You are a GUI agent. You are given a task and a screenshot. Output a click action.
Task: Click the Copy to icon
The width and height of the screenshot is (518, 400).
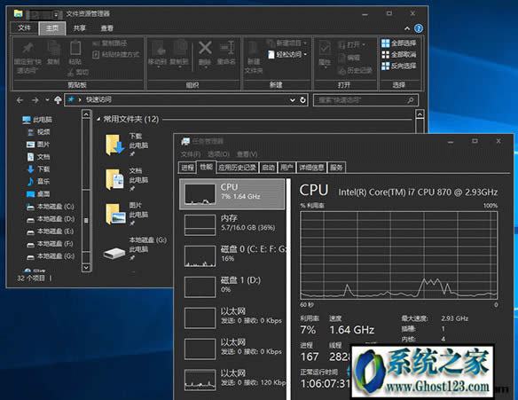(180, 48)
